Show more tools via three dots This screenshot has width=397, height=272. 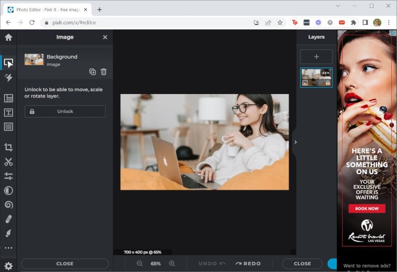9,248
